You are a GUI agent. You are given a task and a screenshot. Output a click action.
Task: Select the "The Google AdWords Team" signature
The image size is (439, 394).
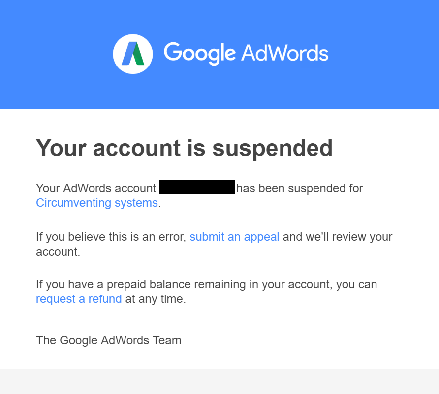click(x=109, y=340)
